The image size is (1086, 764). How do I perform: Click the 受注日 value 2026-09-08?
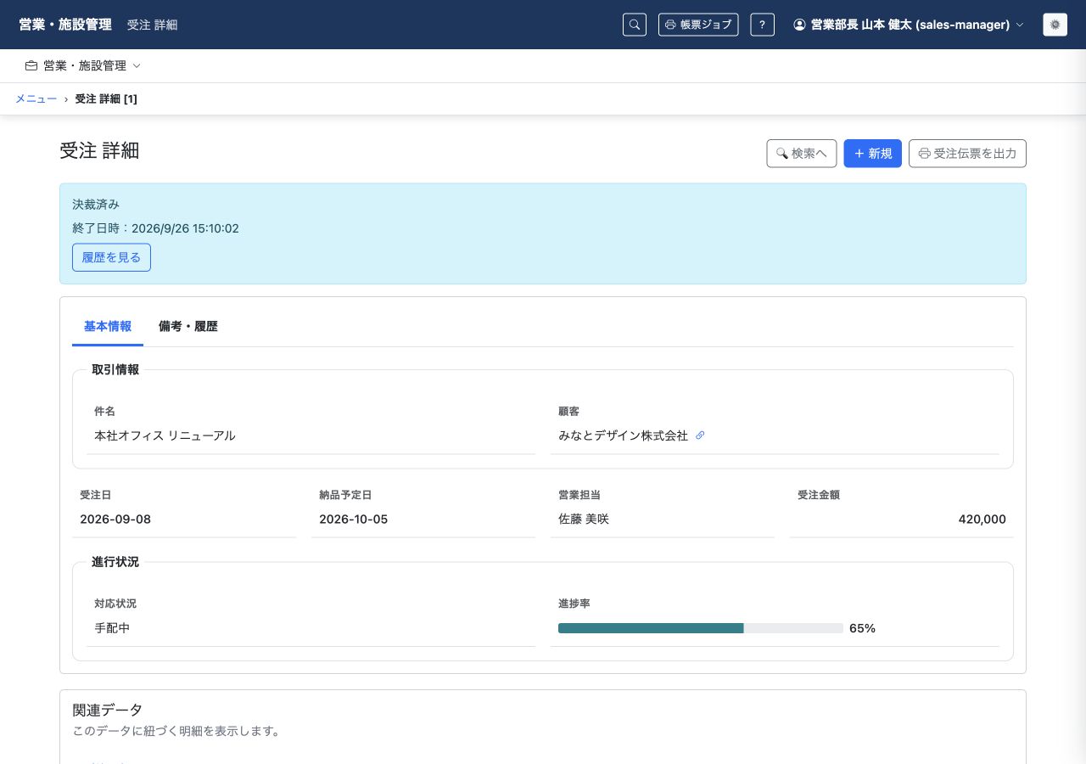115,519
